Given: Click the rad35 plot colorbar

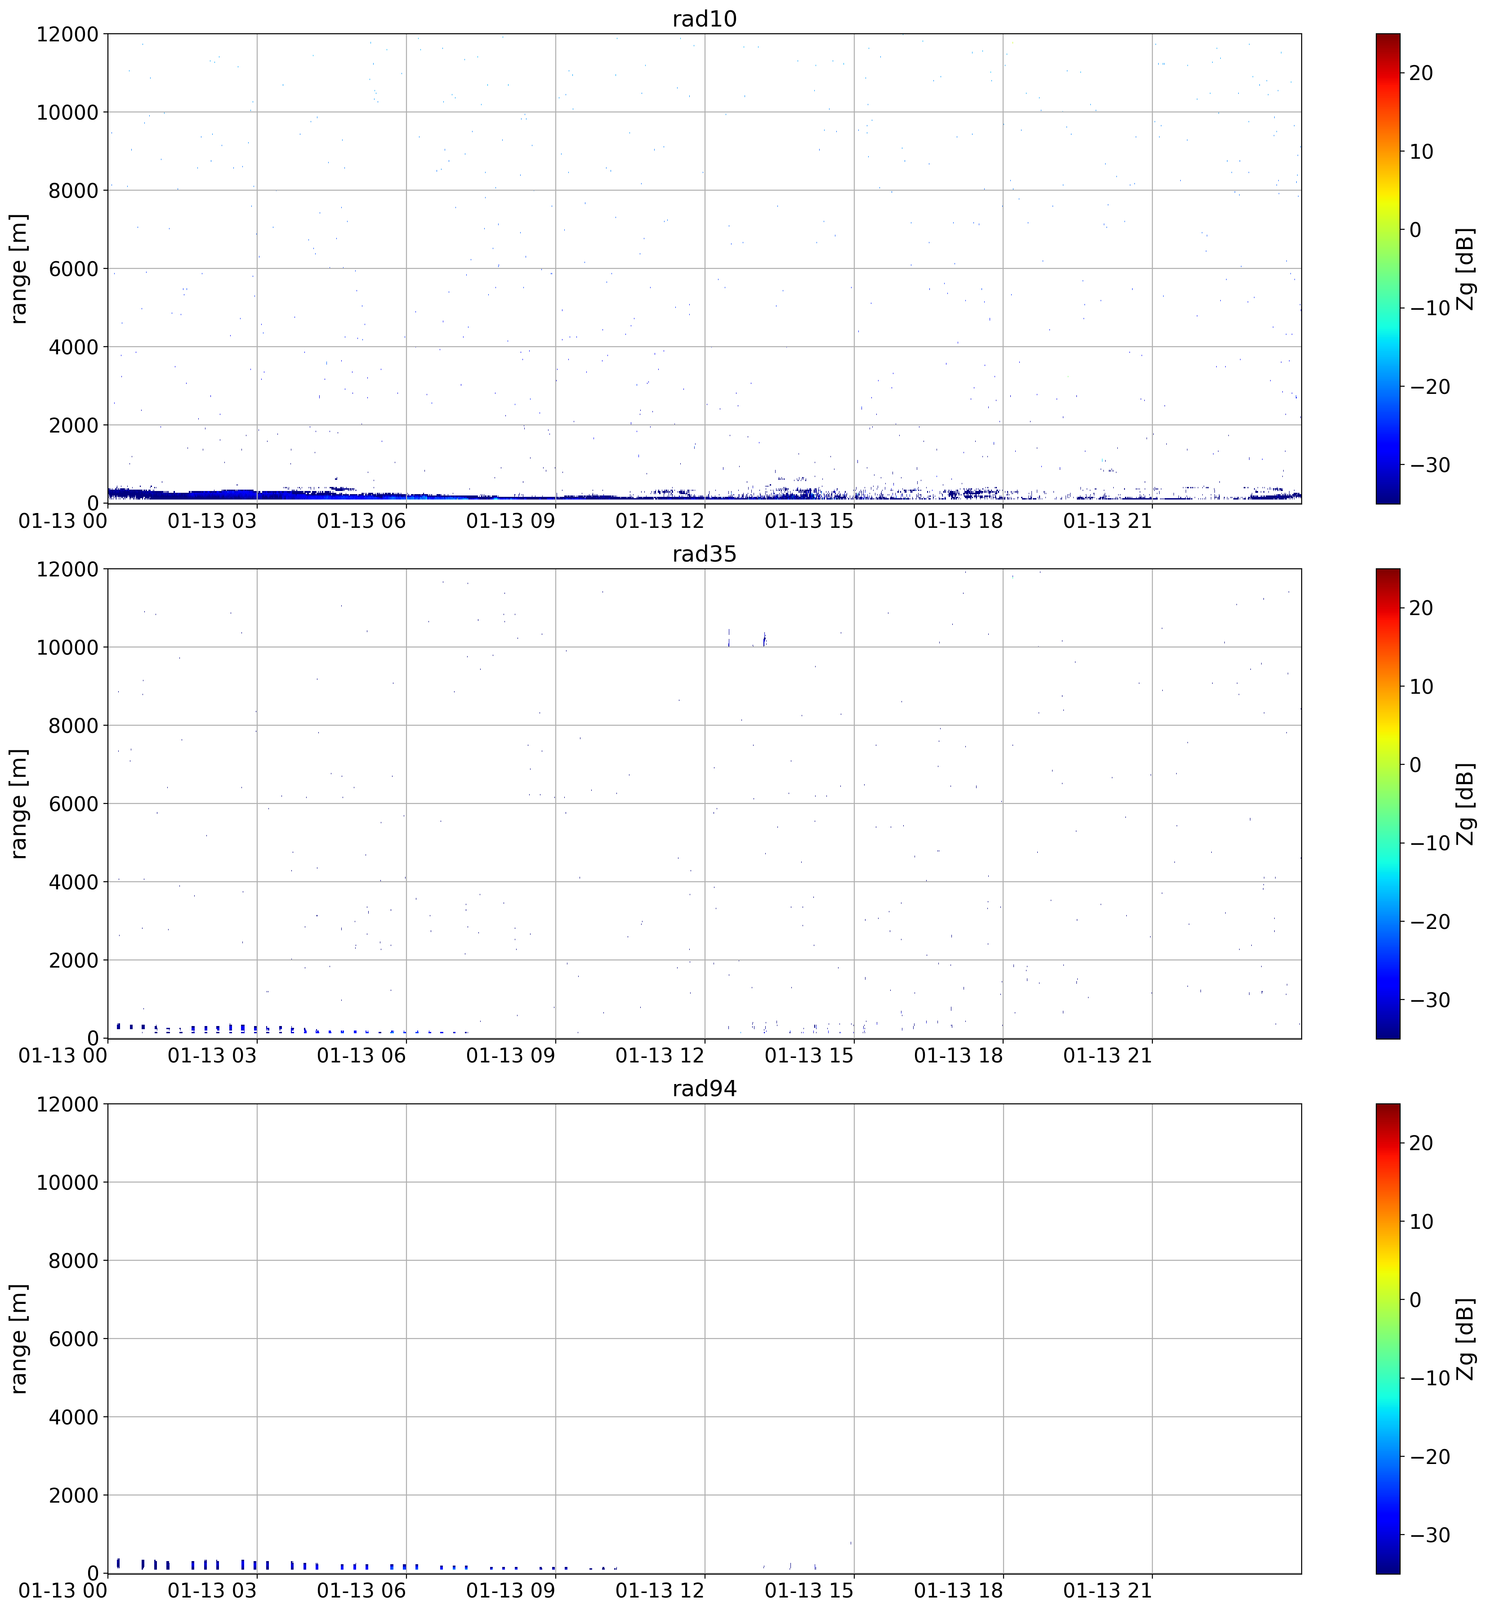Looking at the screenshot, I should (x=1388, y=803).
